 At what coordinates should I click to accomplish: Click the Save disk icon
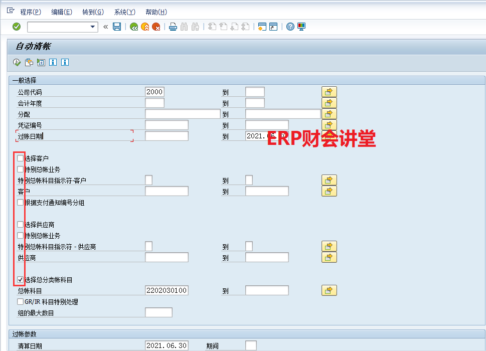(117, 27)
